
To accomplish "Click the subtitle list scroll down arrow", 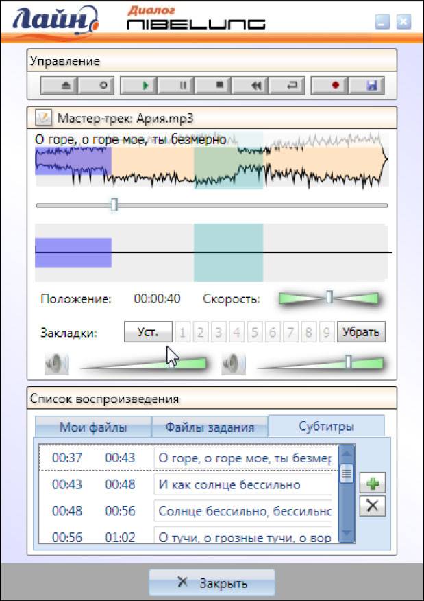I will (347, 533).
